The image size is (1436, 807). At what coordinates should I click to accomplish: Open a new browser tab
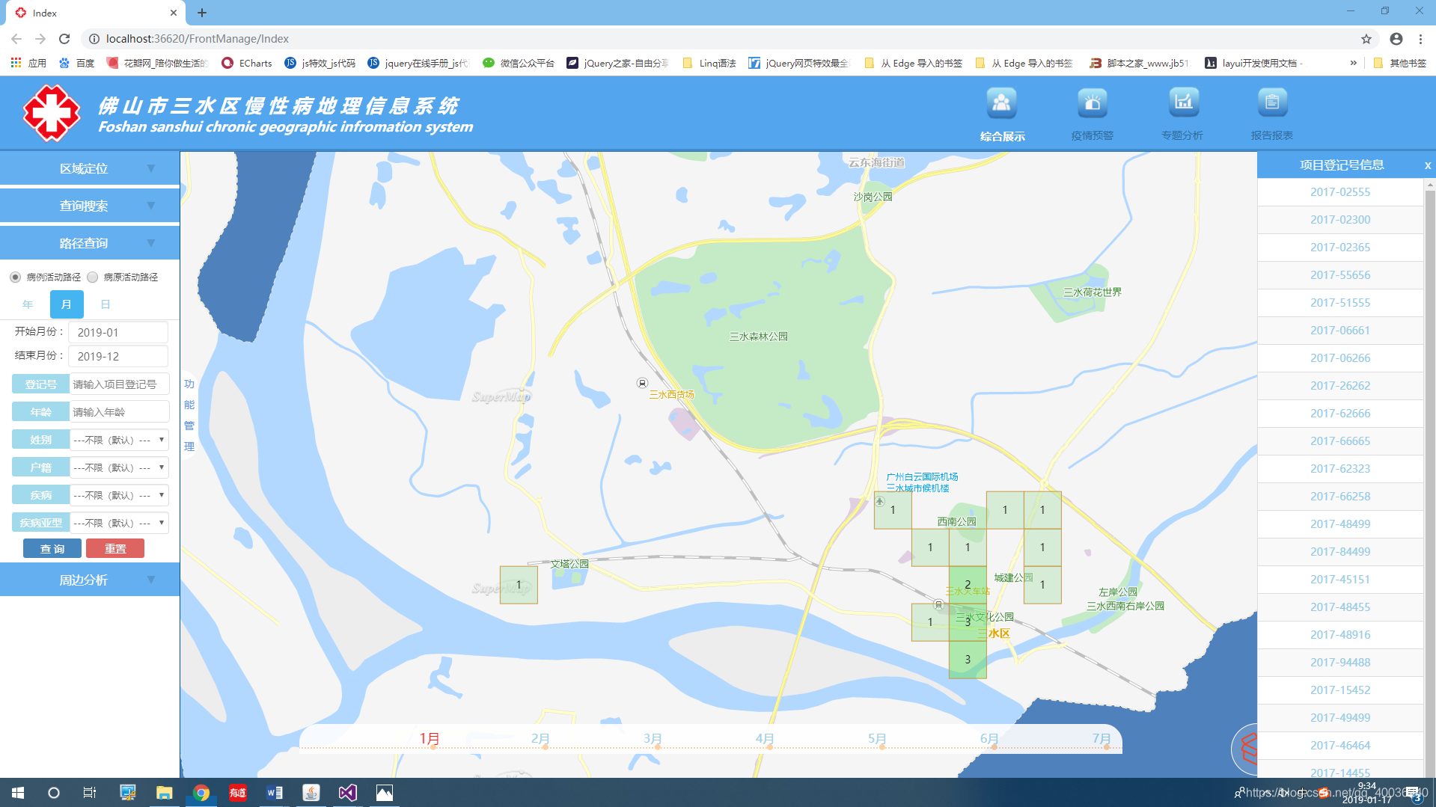pos(202,13)
